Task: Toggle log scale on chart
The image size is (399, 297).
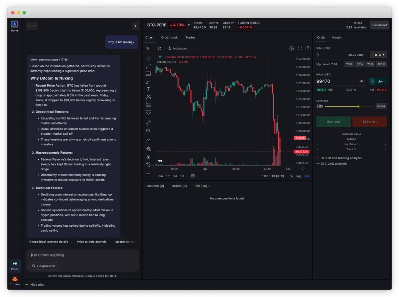Action: pyautogui.click(x=298, y=176)
